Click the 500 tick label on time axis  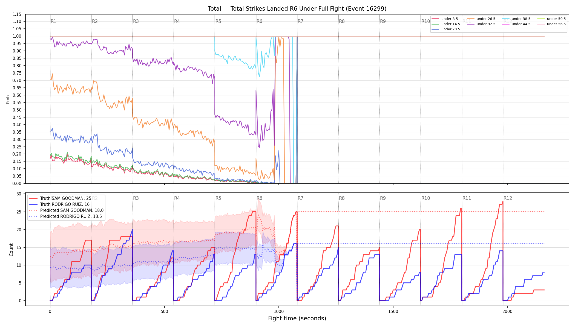(164, 311)
